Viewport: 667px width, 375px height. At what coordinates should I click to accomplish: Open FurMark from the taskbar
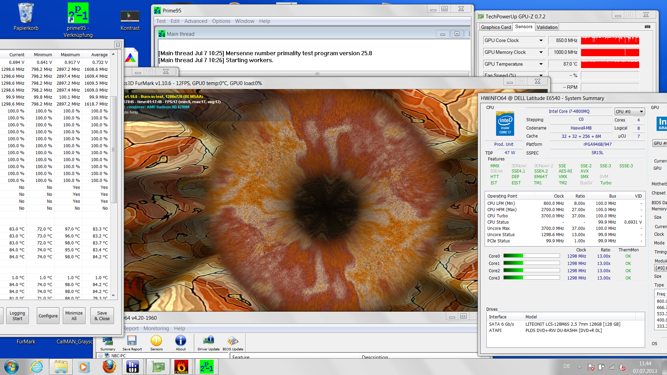pyautogui.click(x=181, y=367)
